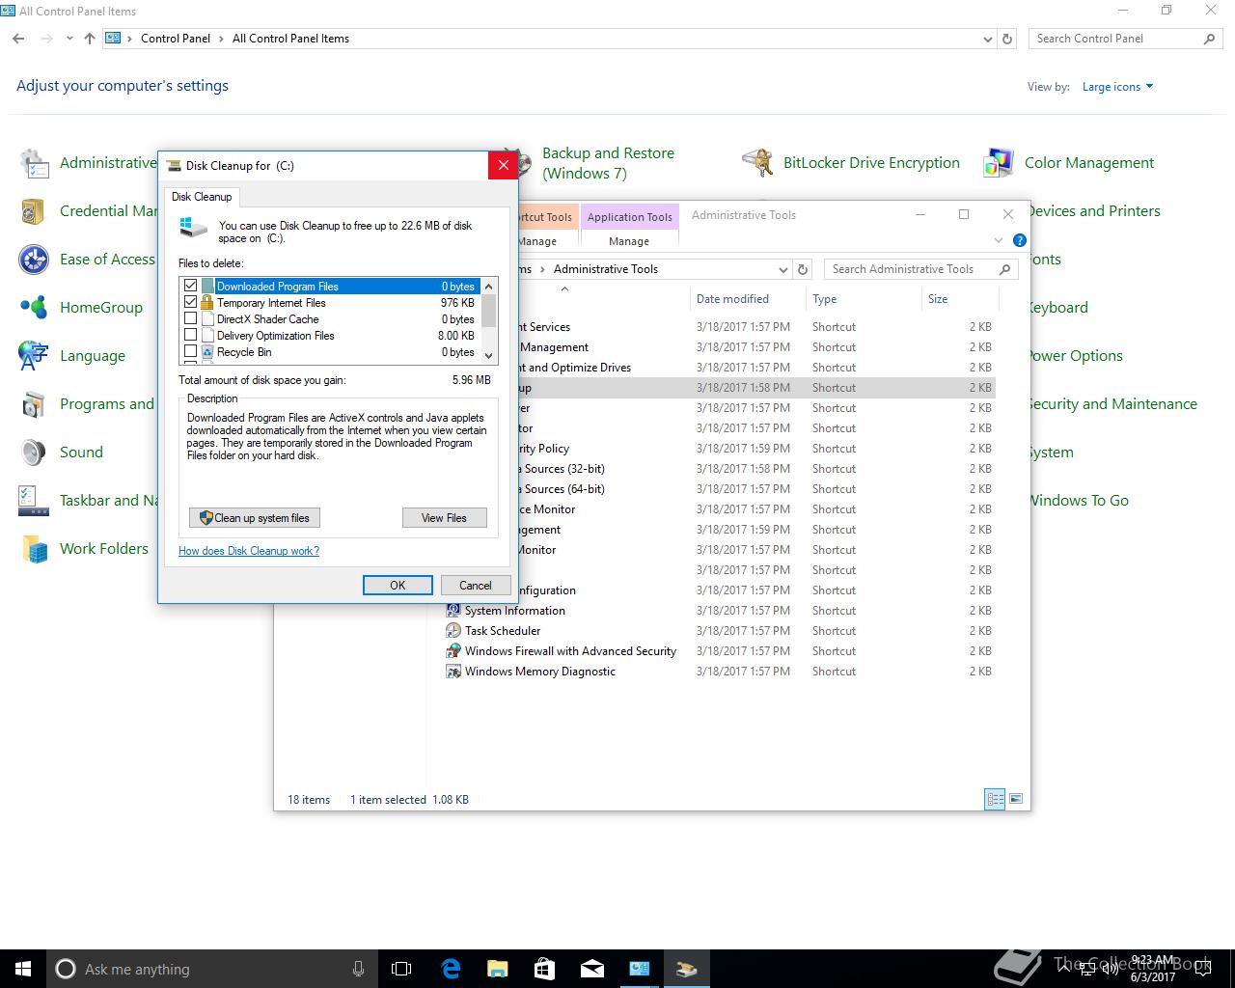Open the Administrative Tools control panel icon

coord(34,163)
